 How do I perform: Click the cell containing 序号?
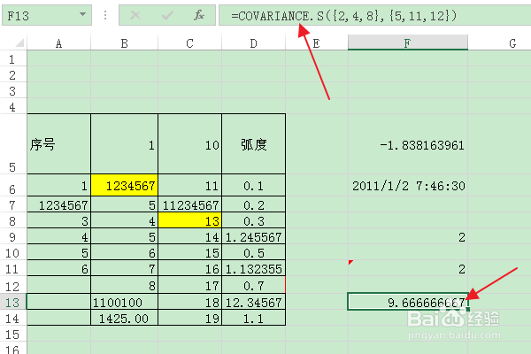click(x=59, y=144)
